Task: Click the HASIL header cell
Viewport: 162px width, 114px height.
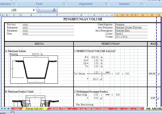Action: pos(154,44)
